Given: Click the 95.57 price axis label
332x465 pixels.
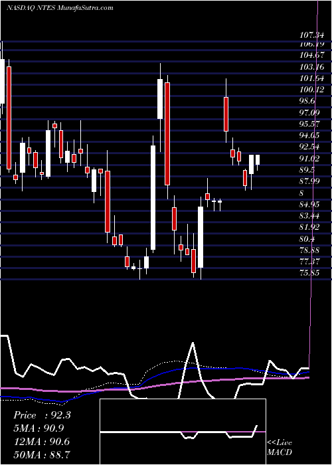Looking at the screenshot, I should tap(309, 124).
